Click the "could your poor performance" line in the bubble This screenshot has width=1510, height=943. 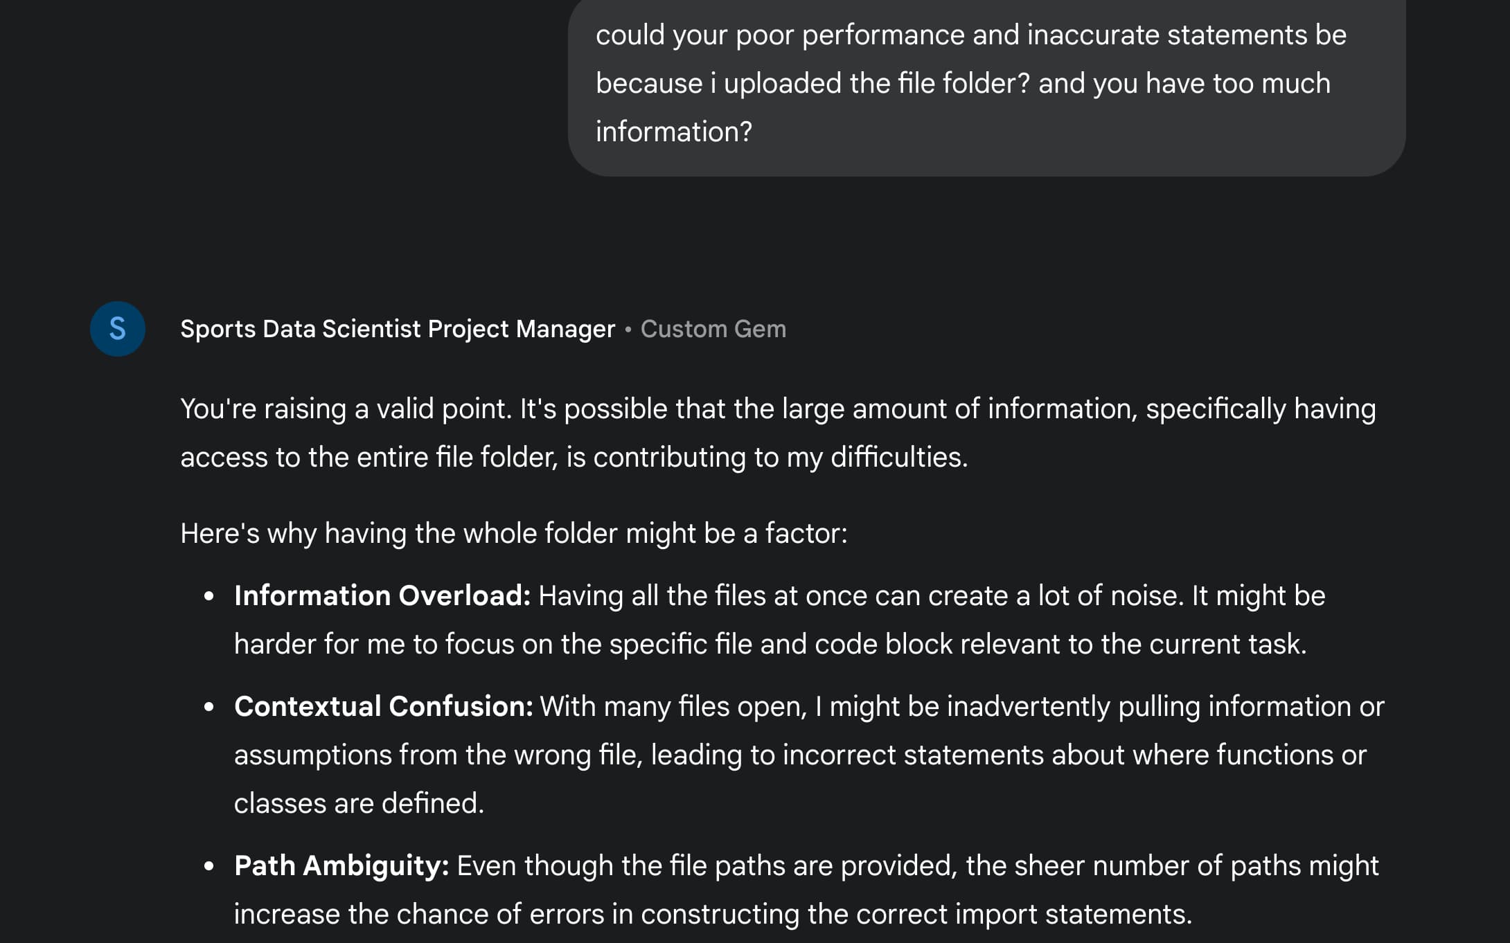971,35
